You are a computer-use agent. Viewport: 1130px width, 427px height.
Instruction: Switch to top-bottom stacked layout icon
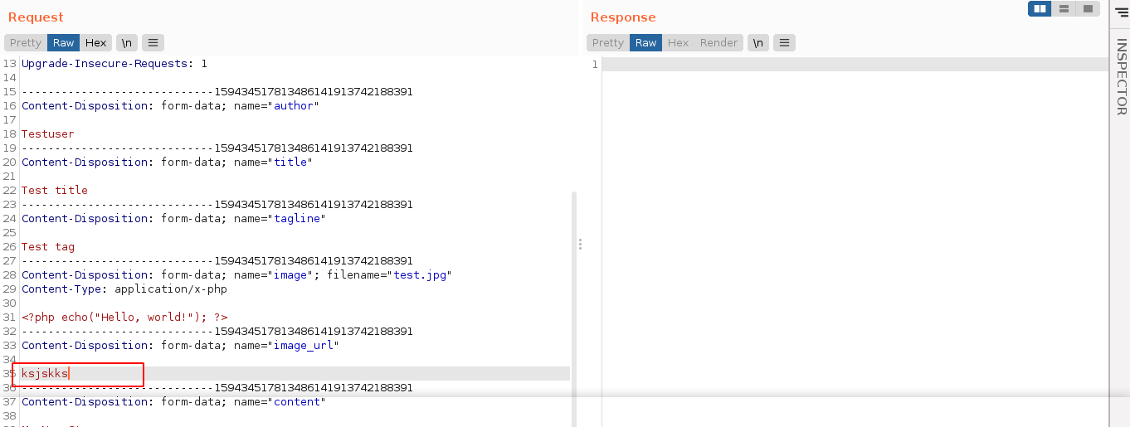1064,9
